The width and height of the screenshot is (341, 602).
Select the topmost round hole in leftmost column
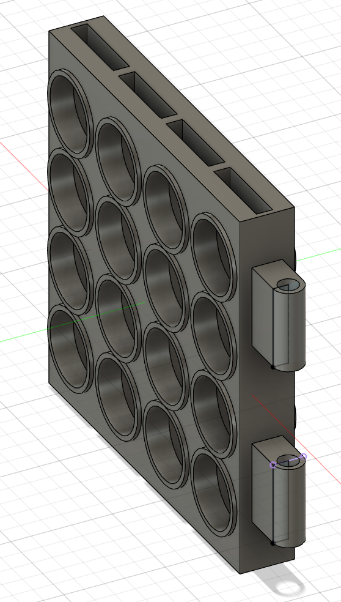pos(70,114)
